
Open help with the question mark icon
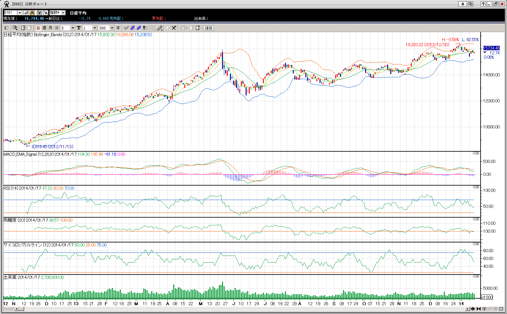click(483, 4)
